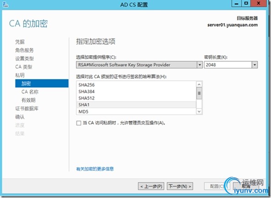Select the highlighted 加密 step
Viewport: 271px width, 198px height.
tap(42, 83)
